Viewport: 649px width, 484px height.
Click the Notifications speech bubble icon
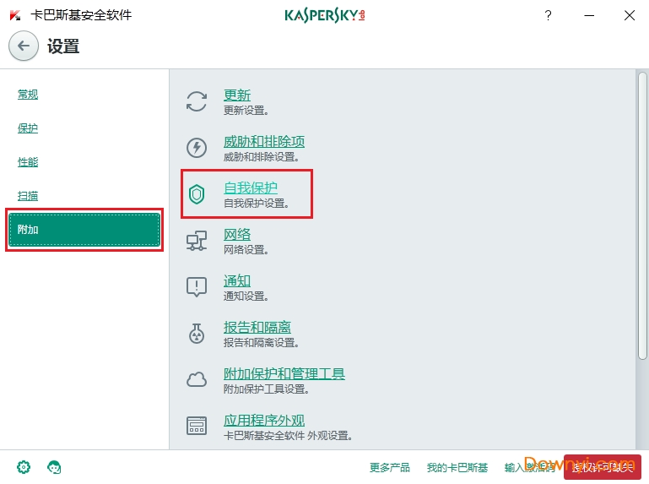197,287
